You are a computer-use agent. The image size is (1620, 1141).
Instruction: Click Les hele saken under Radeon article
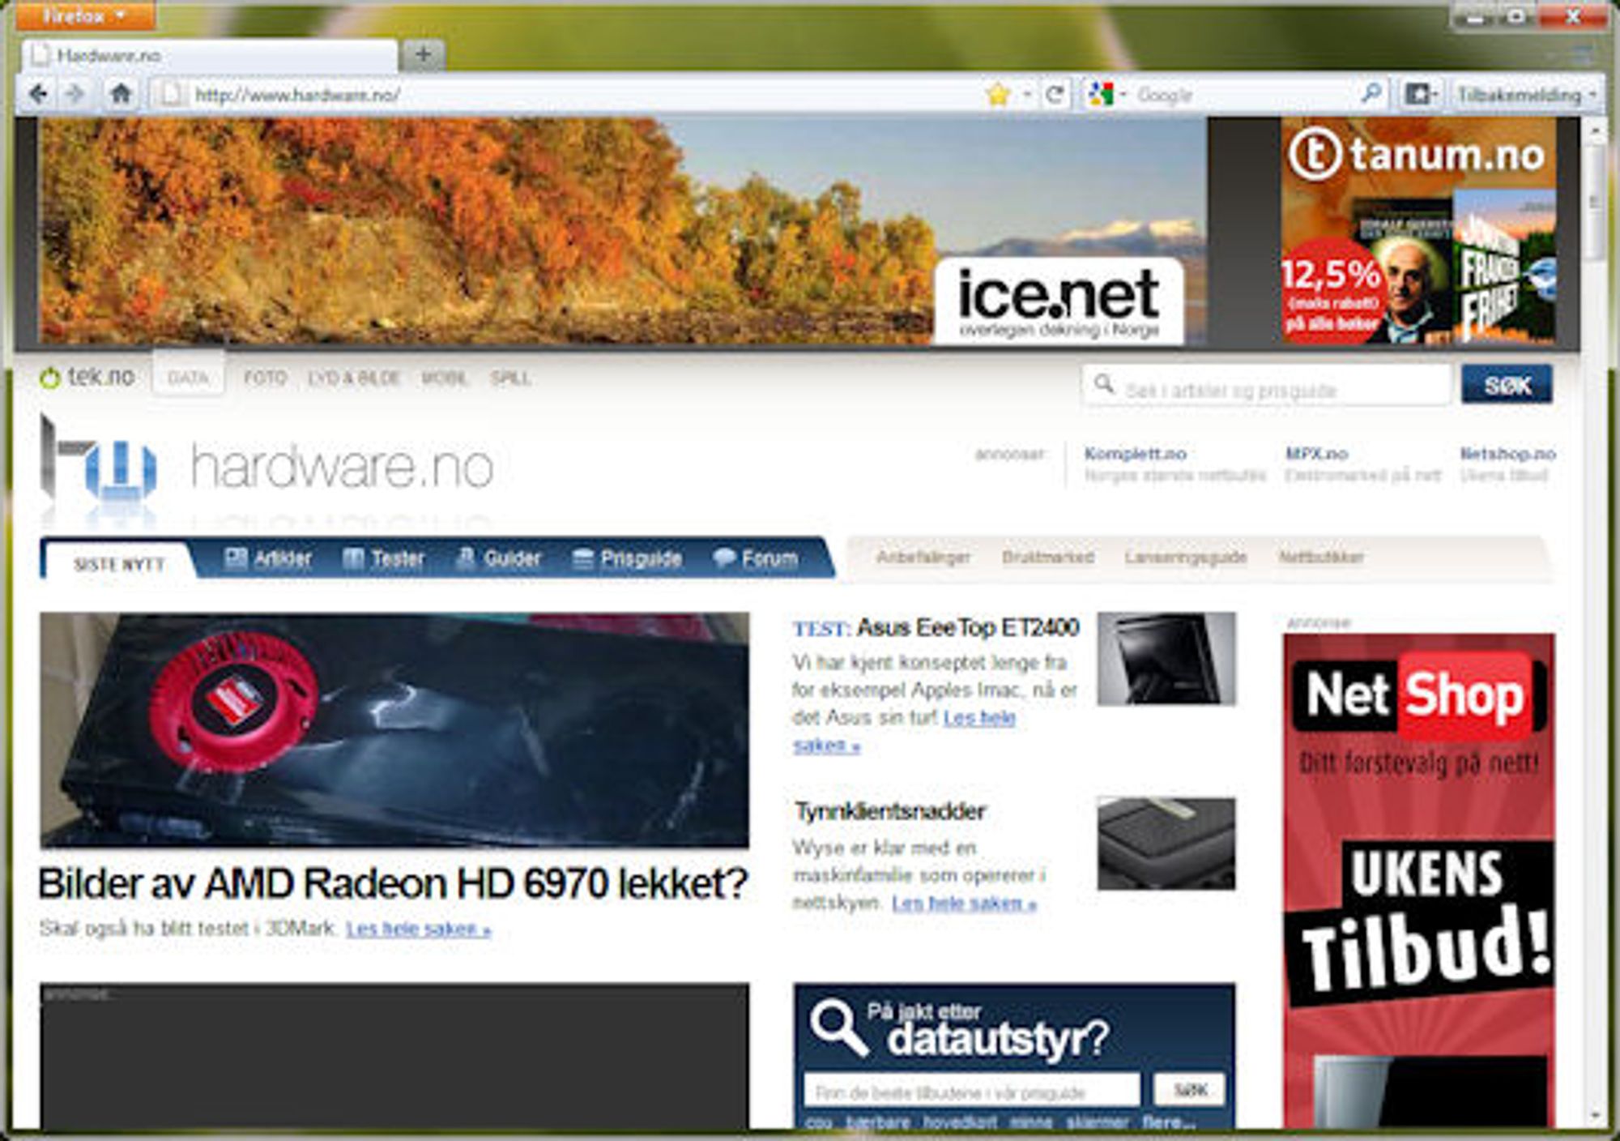(x=419, y=929)
